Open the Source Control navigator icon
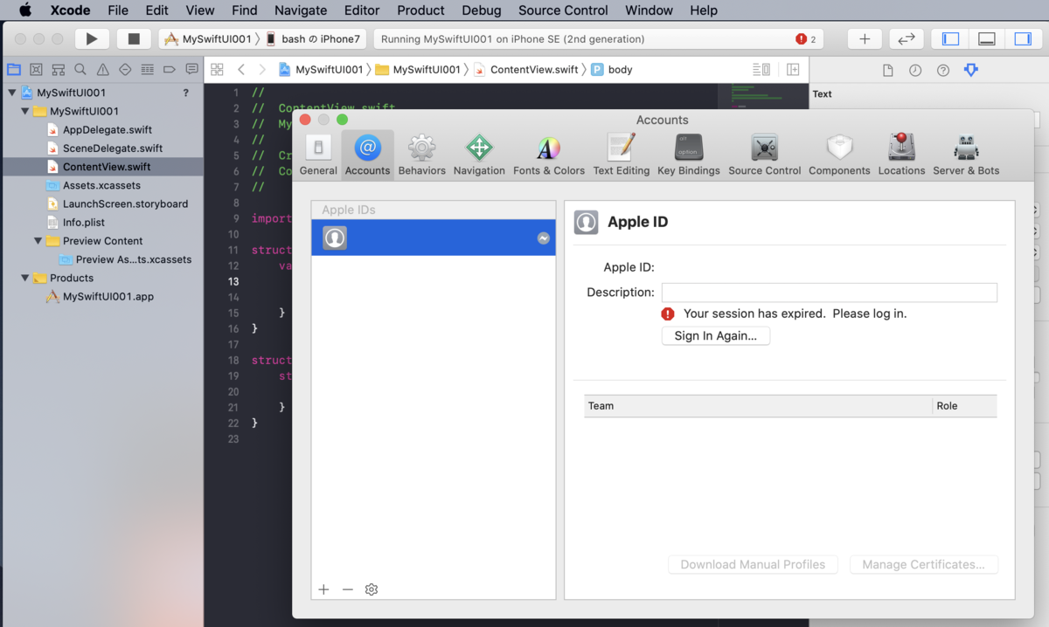Viewport: 1049px width, 627px height. pyautogui.click(x=36, y=69)
